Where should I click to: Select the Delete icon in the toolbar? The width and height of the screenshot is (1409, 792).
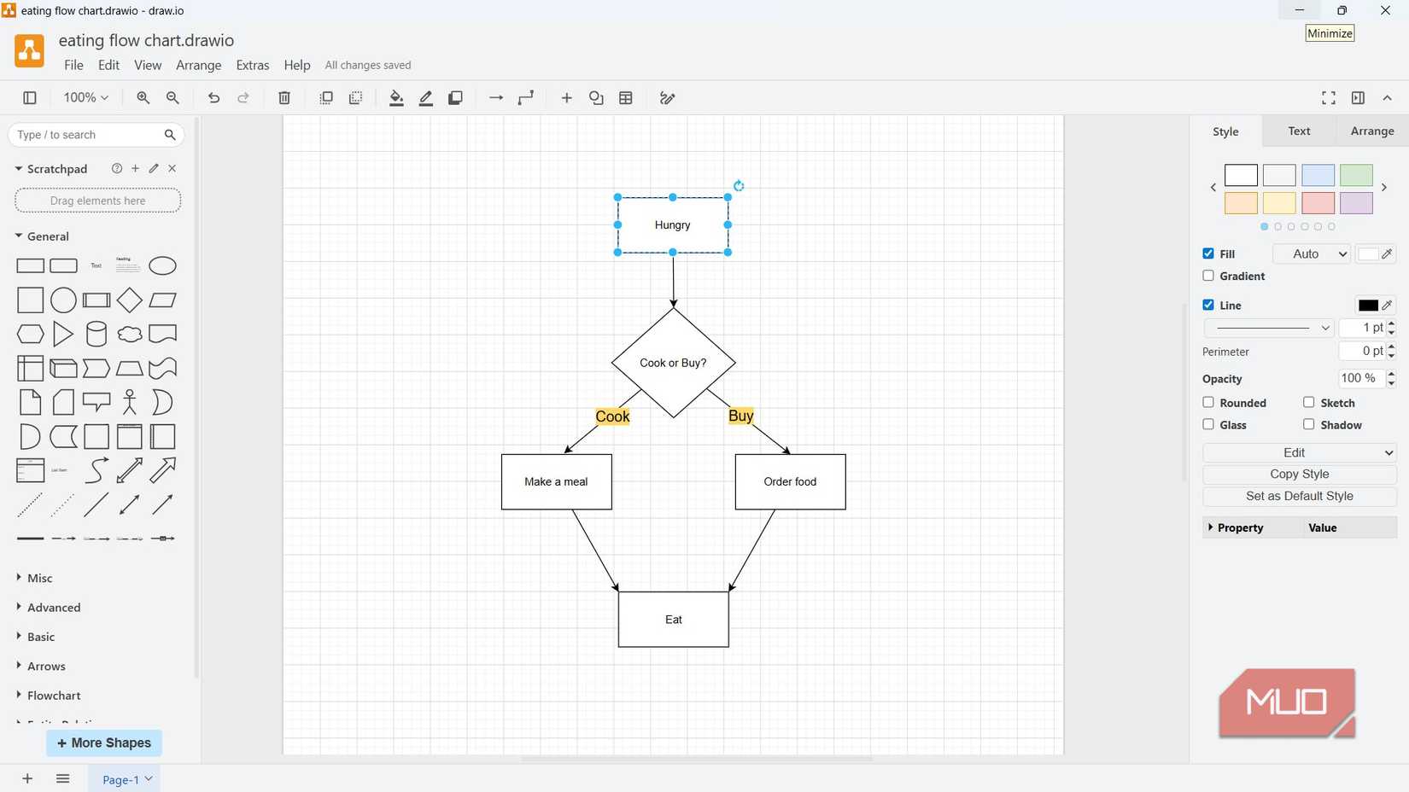click(x=284, y=98)
